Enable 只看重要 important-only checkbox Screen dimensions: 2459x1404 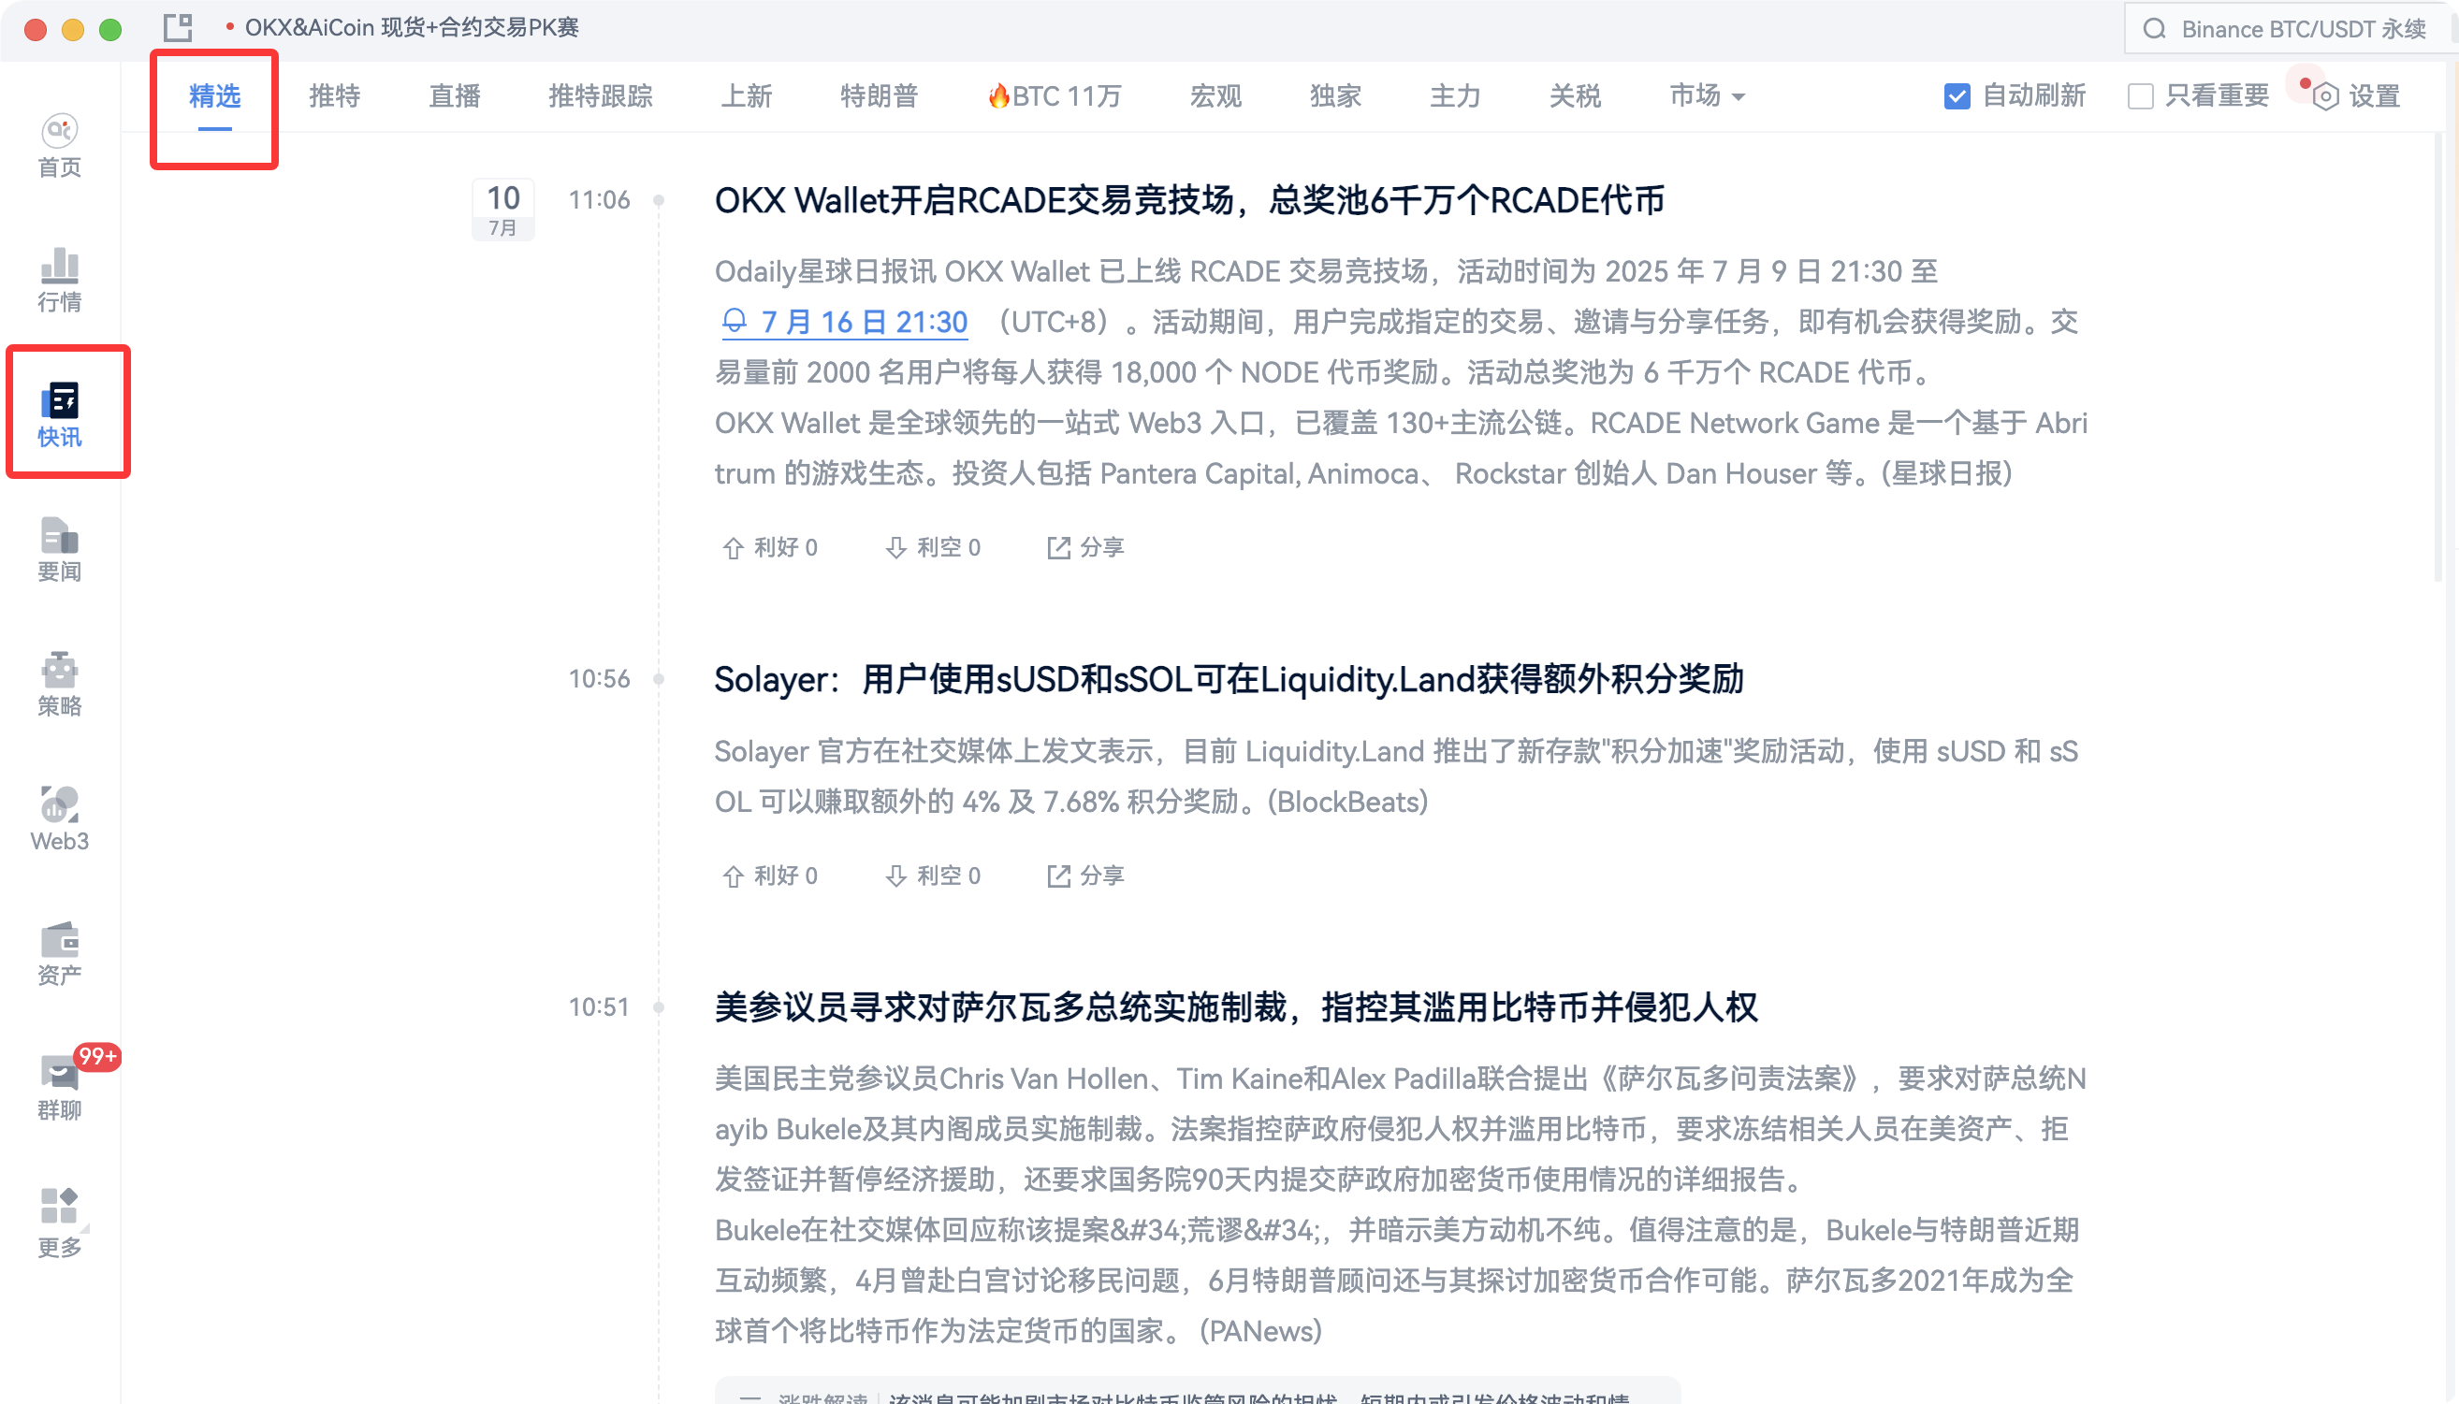click(2140, 96)
